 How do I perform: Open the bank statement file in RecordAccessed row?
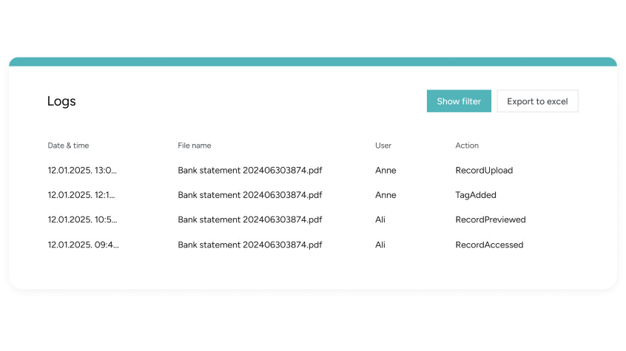coord(249,245)
